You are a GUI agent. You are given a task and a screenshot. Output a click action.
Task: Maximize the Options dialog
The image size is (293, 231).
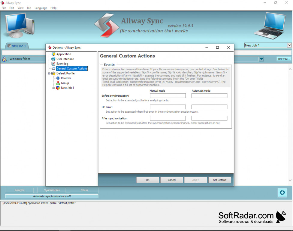click(x=217, y=47)
